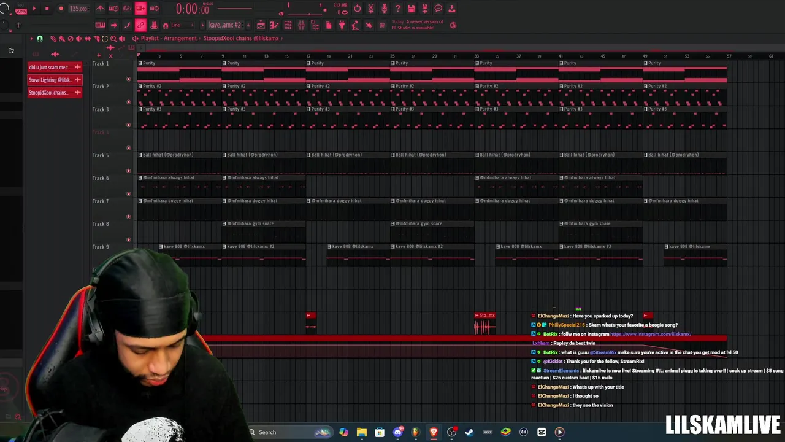Screen dimensions: 785x442
Task: Toggle the playlist magnet snap icon
Action: 40,39
